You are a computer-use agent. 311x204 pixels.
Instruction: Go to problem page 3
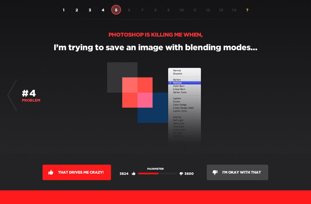pyautogui.click(x=90, y=10)
